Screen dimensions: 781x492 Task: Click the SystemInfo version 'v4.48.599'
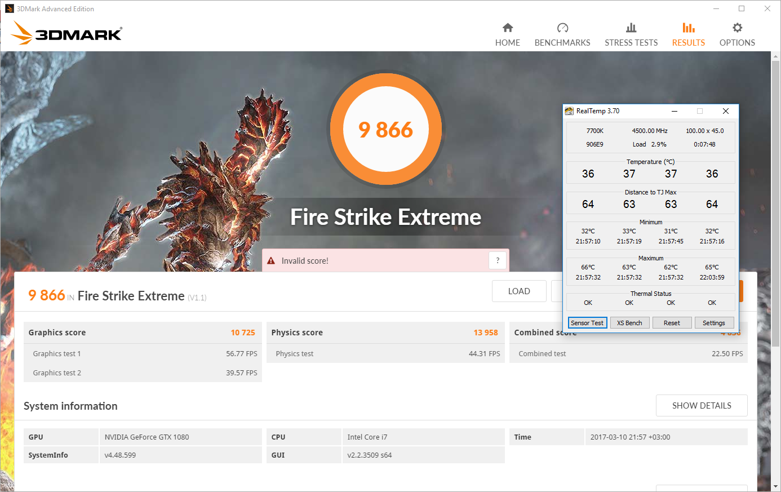tap(120, 455)
